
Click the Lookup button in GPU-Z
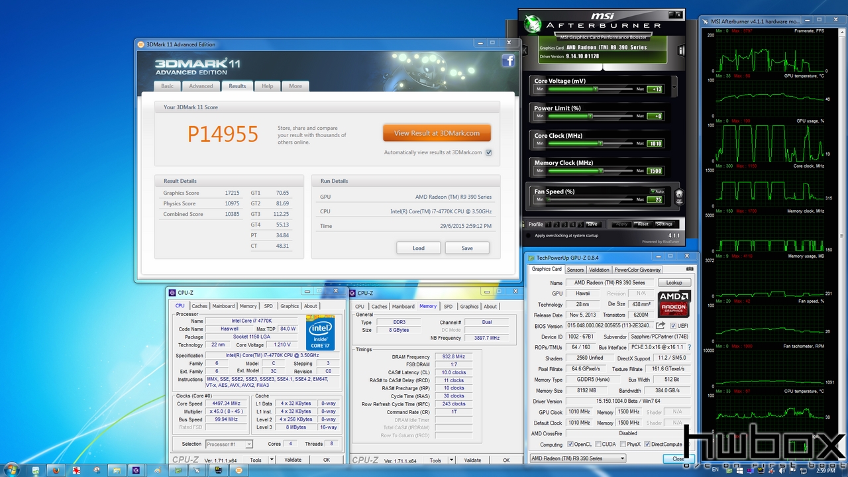point(674,282)
